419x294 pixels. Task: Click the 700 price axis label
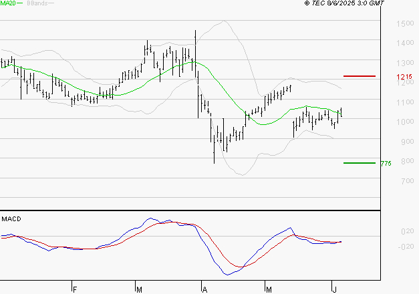coord(408,181)
